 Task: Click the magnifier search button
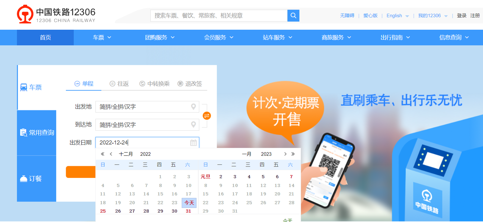[x=293, y=16]
